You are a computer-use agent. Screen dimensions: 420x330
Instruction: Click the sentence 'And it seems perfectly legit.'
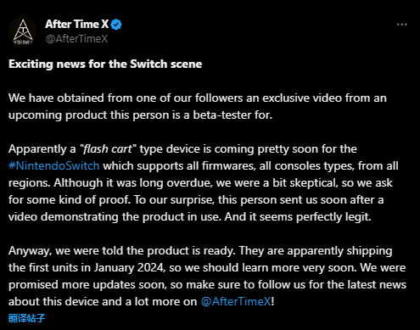coord(298,217)
